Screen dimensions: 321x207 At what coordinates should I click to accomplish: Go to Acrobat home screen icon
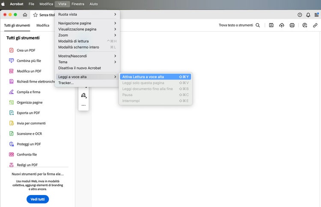pos(25,15)
